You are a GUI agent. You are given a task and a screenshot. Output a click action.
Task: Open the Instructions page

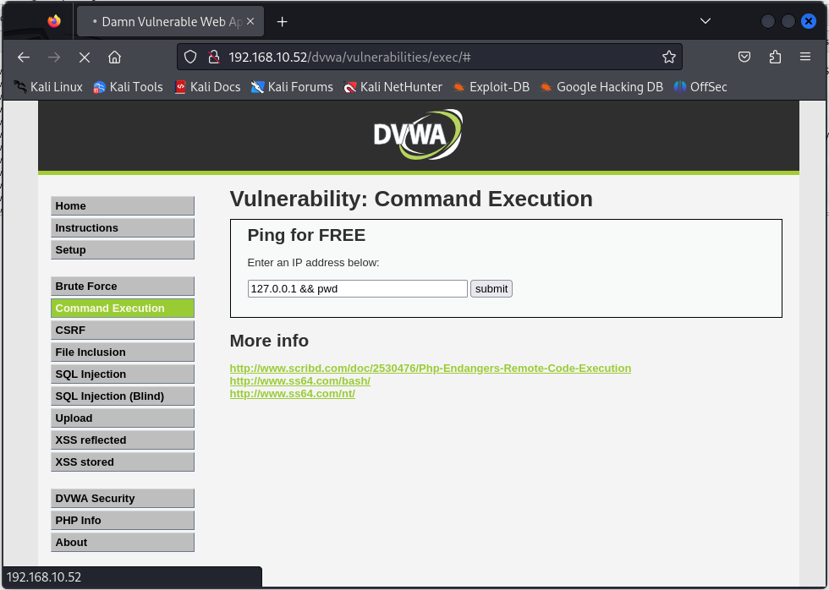[x=123, y=228]
